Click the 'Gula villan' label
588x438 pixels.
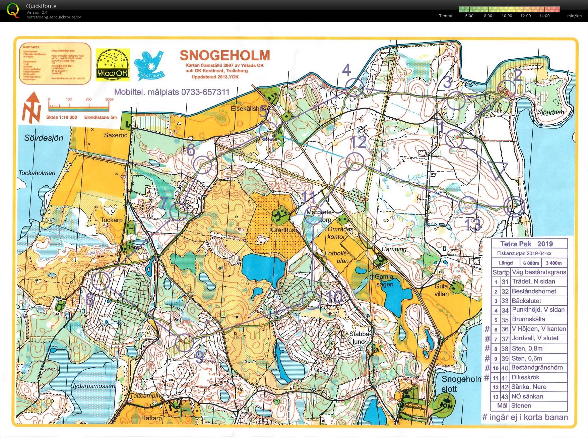(441, 290)
